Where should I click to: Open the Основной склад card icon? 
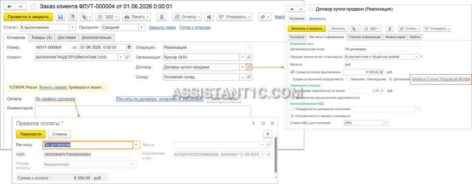pos(249,77)
